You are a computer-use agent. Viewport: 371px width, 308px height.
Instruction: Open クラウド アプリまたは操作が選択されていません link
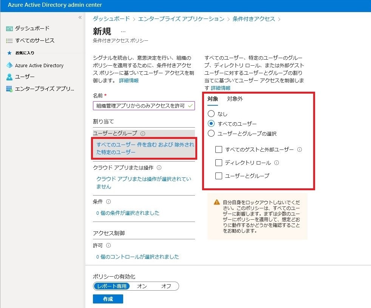pyautogui.click(x=144, y=183)
